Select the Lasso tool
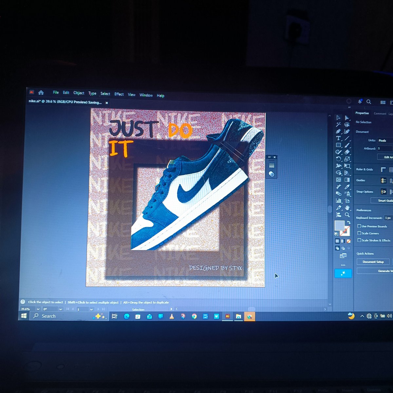This screenshot has height=393, width=393. click(x=347, y=124)
